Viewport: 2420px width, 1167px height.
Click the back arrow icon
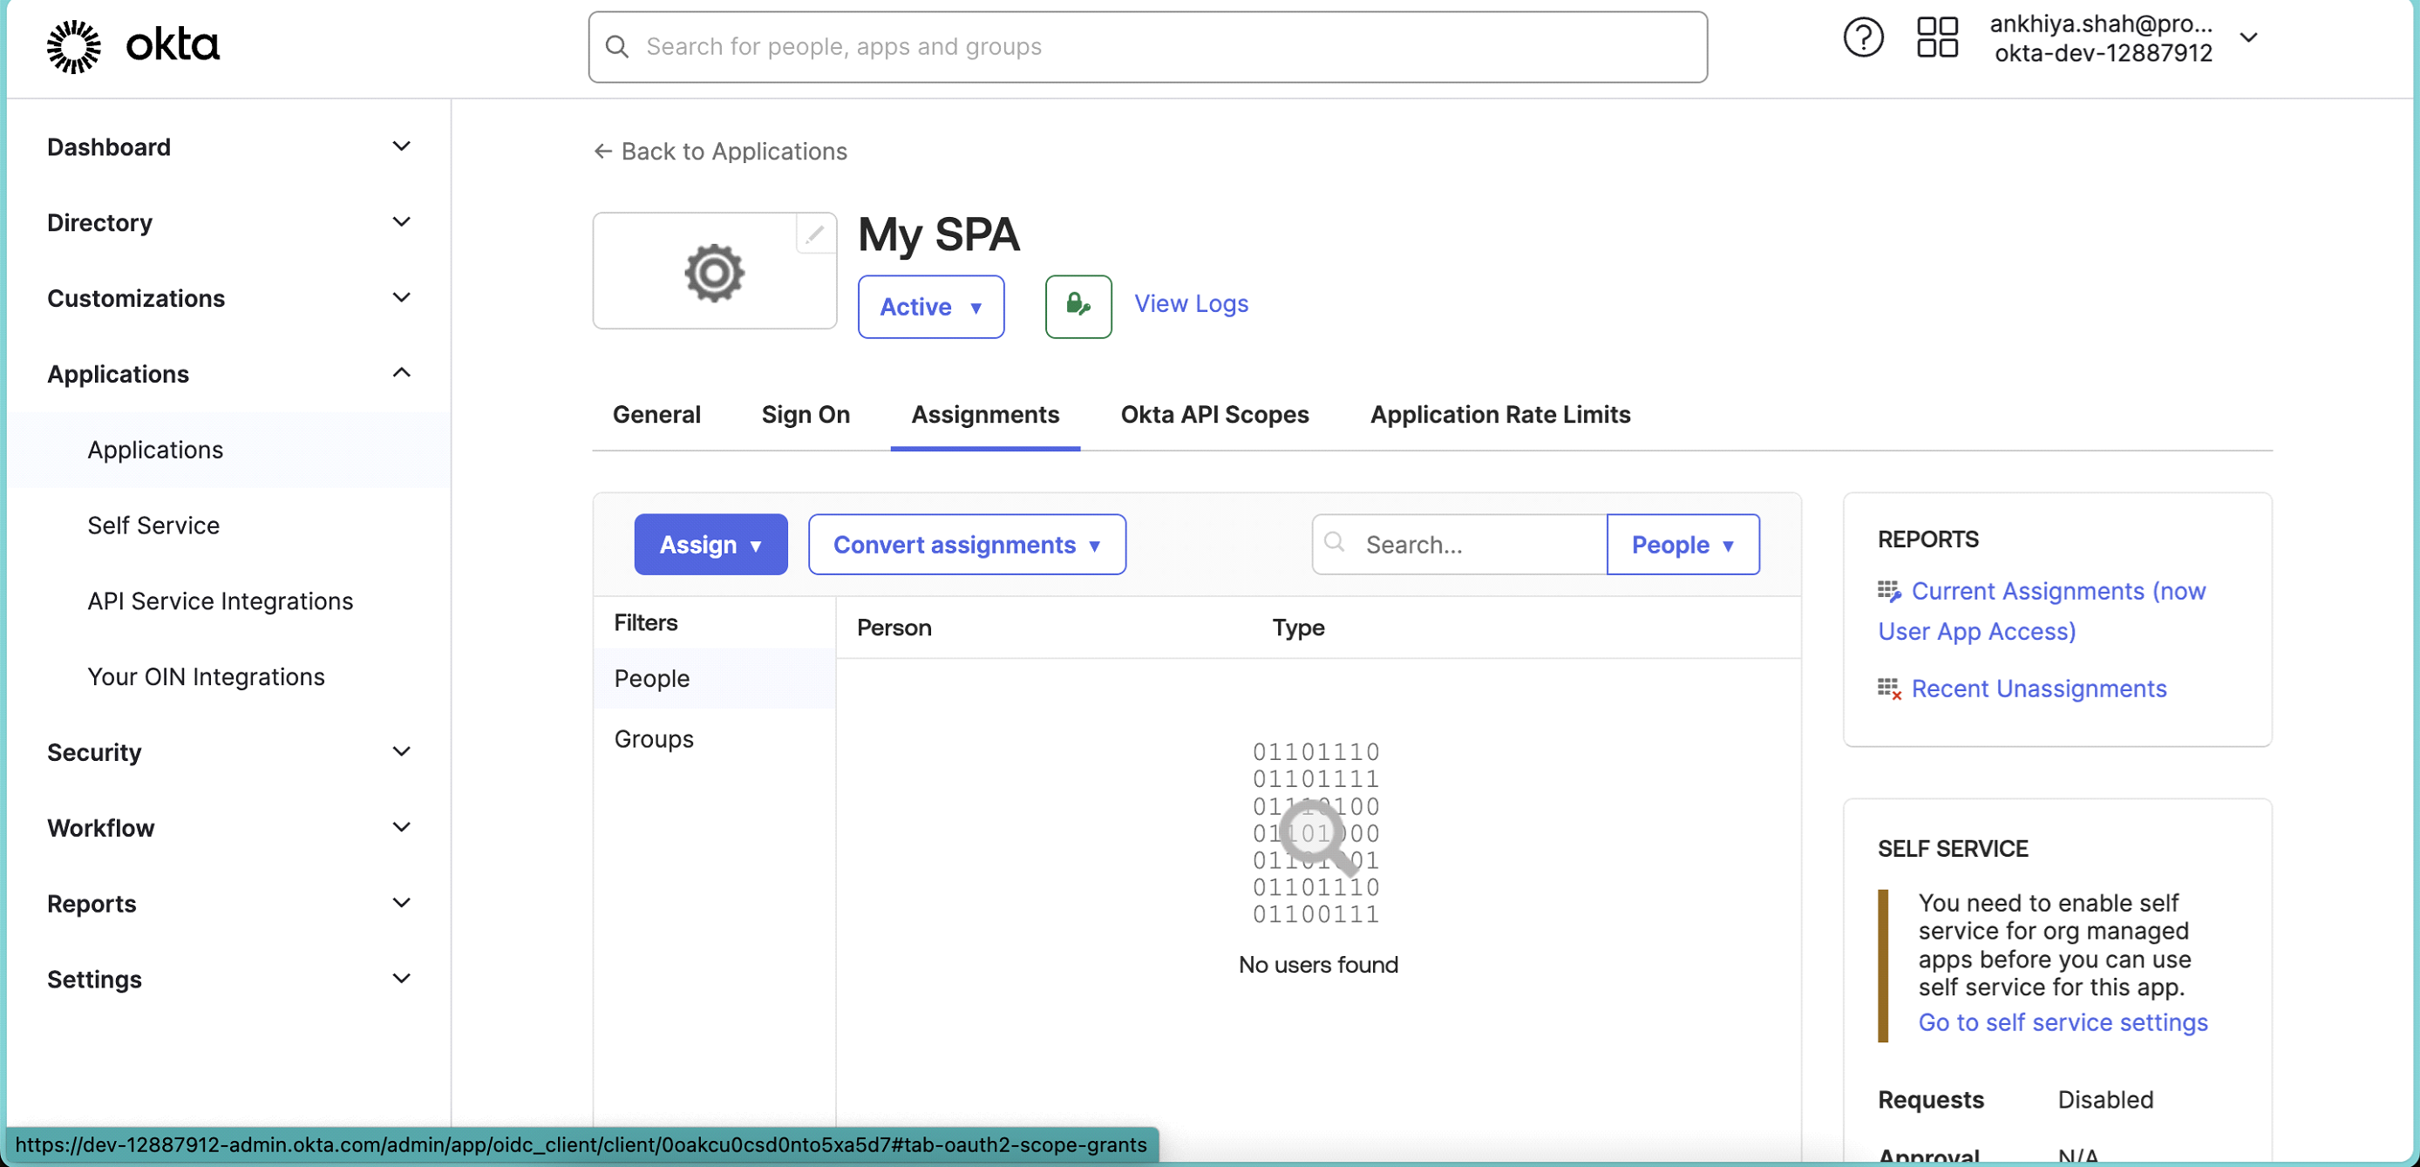pyautogui.click(x=603, y=151)
